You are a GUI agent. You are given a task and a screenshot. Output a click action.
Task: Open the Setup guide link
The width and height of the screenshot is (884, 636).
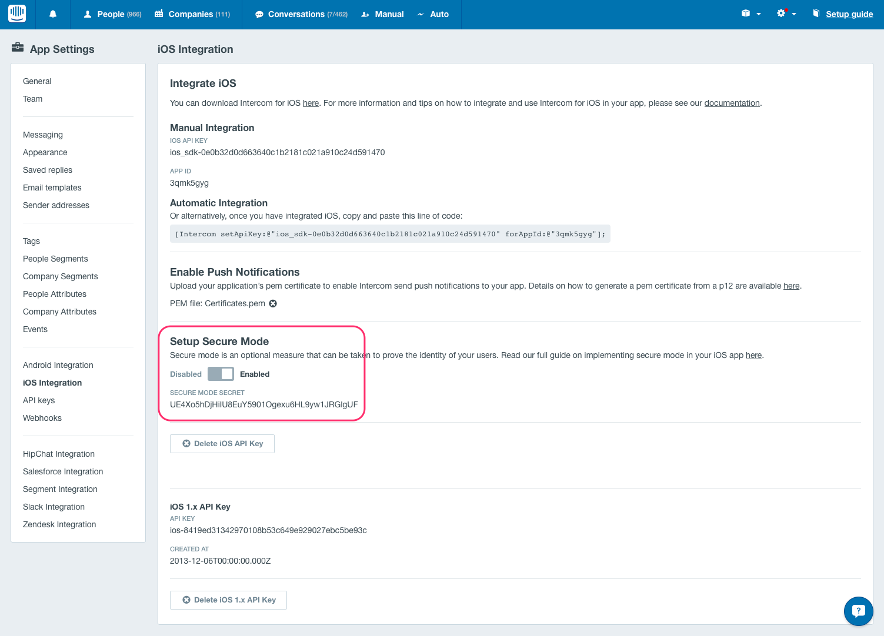tap(849, 14)
